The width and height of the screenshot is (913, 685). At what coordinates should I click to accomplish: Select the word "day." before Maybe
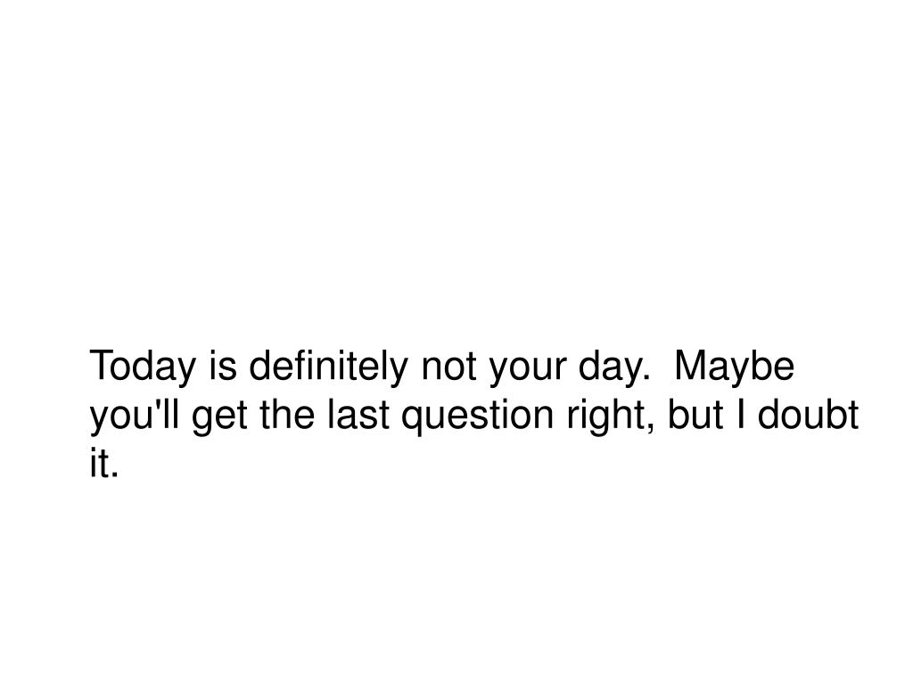click(x=615, y=367)
